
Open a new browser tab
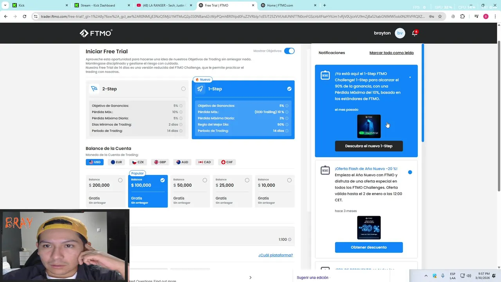[x=324, y=5]
